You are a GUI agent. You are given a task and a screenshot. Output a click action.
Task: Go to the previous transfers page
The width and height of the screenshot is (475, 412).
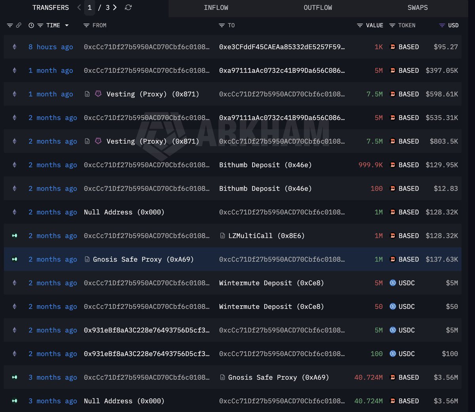pos(79,8)
